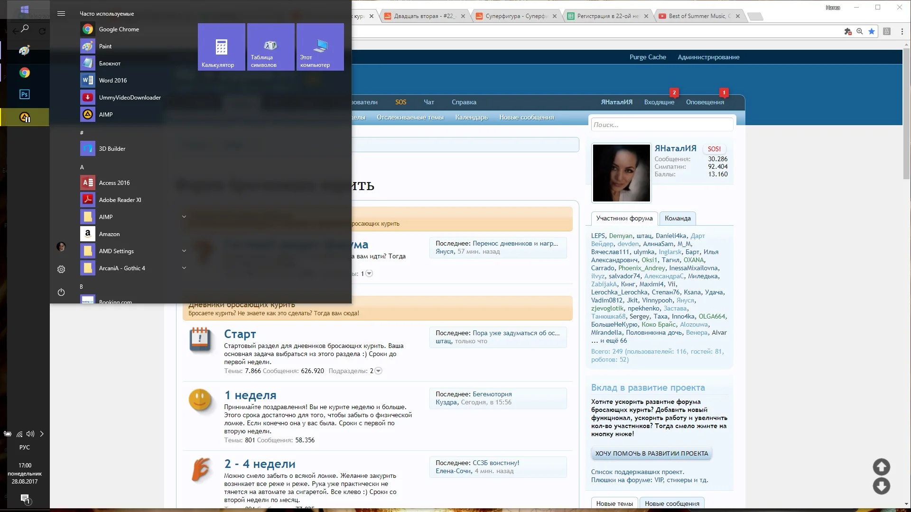911x512 pixels.
Task: Open the '1 неделя' forum section
Action: click(x=250, y=395)
